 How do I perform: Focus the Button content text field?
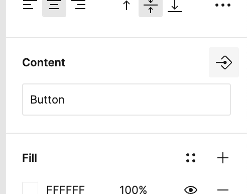[127, 100]
